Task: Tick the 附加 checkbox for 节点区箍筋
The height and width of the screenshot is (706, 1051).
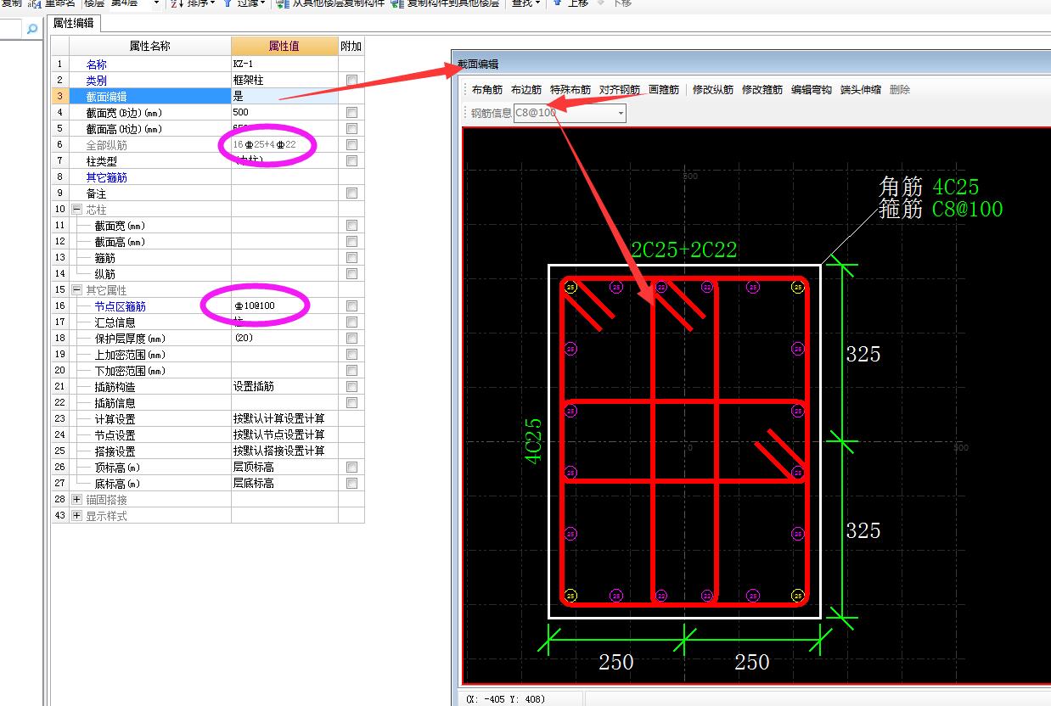Action: pyautogui.click(x=351, y=305)
